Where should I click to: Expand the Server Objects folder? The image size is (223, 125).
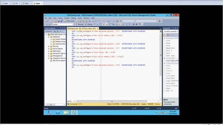pos(49,49)
